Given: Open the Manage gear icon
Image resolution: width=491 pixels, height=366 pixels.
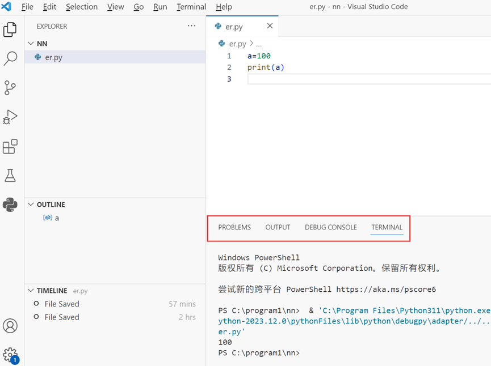Looking at the screenshot, I should point(10,355).
